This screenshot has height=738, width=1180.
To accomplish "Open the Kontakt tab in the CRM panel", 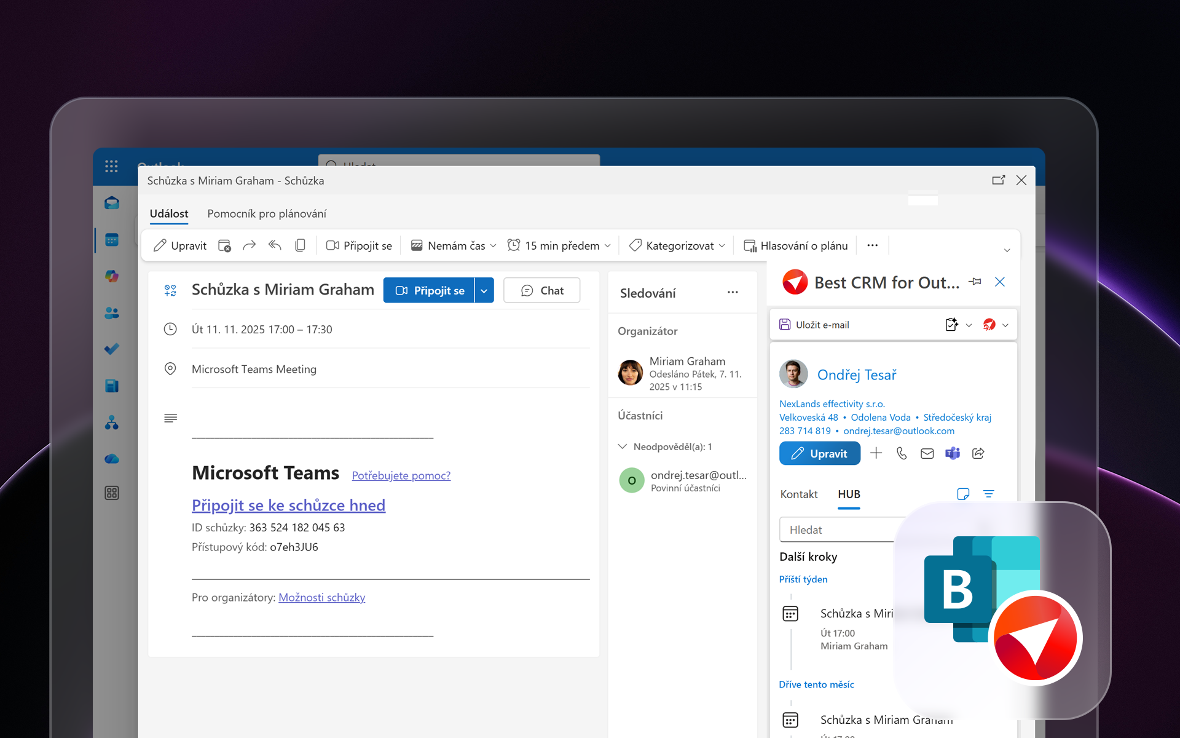I will [798, 494].
